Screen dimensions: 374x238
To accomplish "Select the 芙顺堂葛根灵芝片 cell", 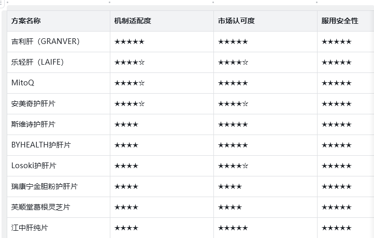I will point(40,207).
